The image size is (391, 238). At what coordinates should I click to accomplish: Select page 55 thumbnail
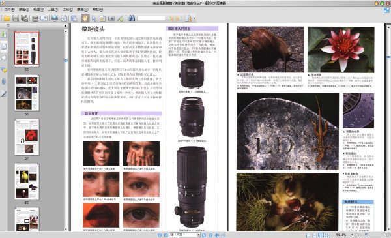(x=27, y=48)
